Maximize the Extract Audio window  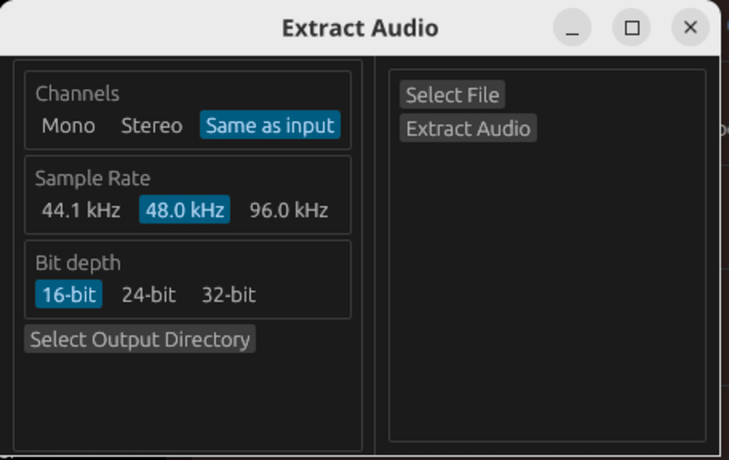point(631,27)
